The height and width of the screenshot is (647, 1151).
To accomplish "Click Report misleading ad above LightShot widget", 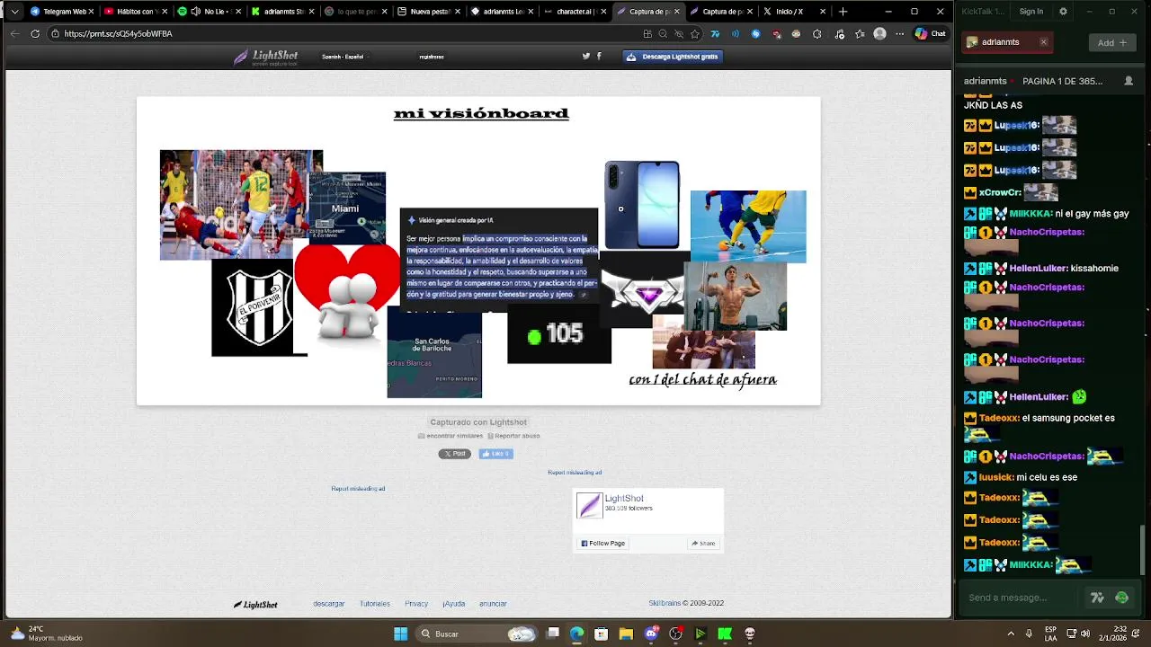I will click(575, 473).
